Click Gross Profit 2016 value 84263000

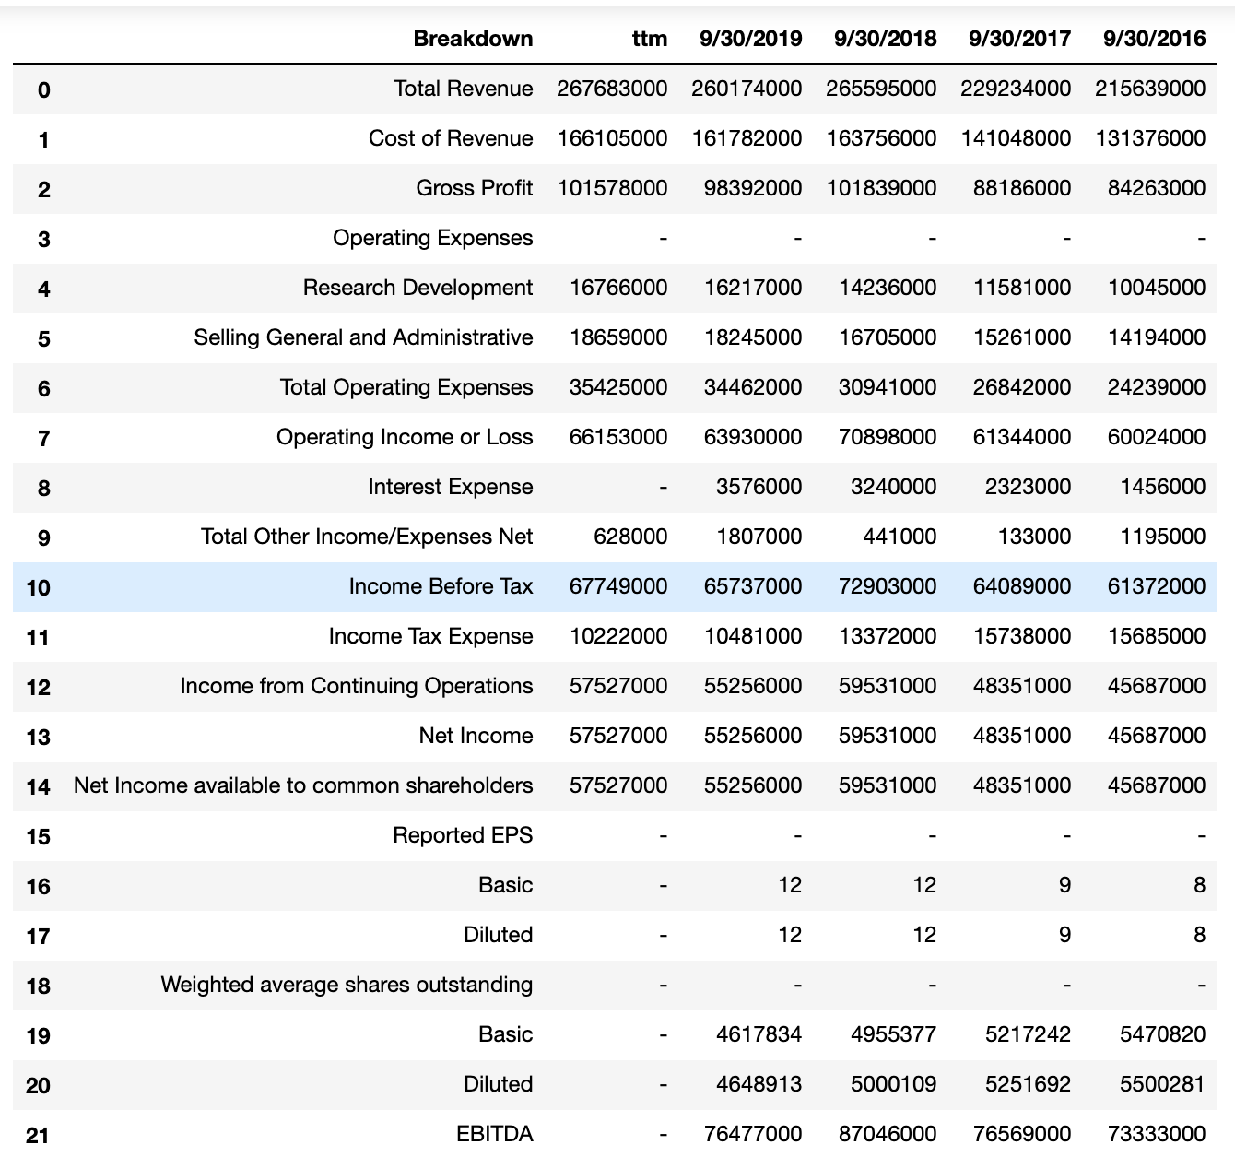[1157, 188]
